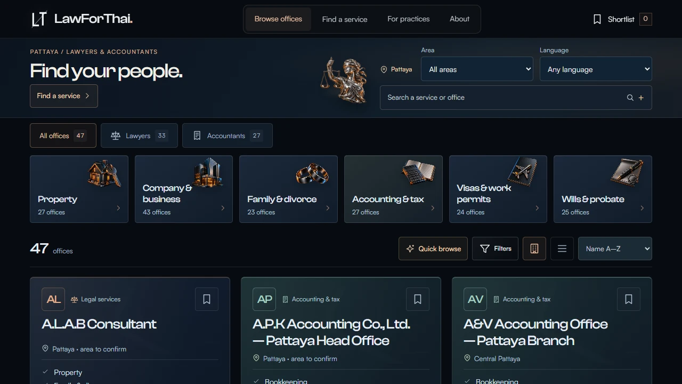This screenshot has height=384, width=682.
Task: Expand Visas & work permits chevron
Action: pos(537,208)
